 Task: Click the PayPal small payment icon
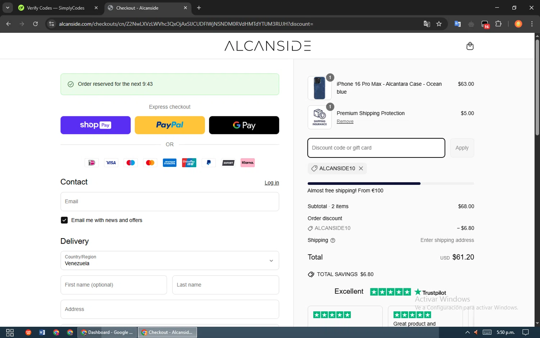coord(208,163)
